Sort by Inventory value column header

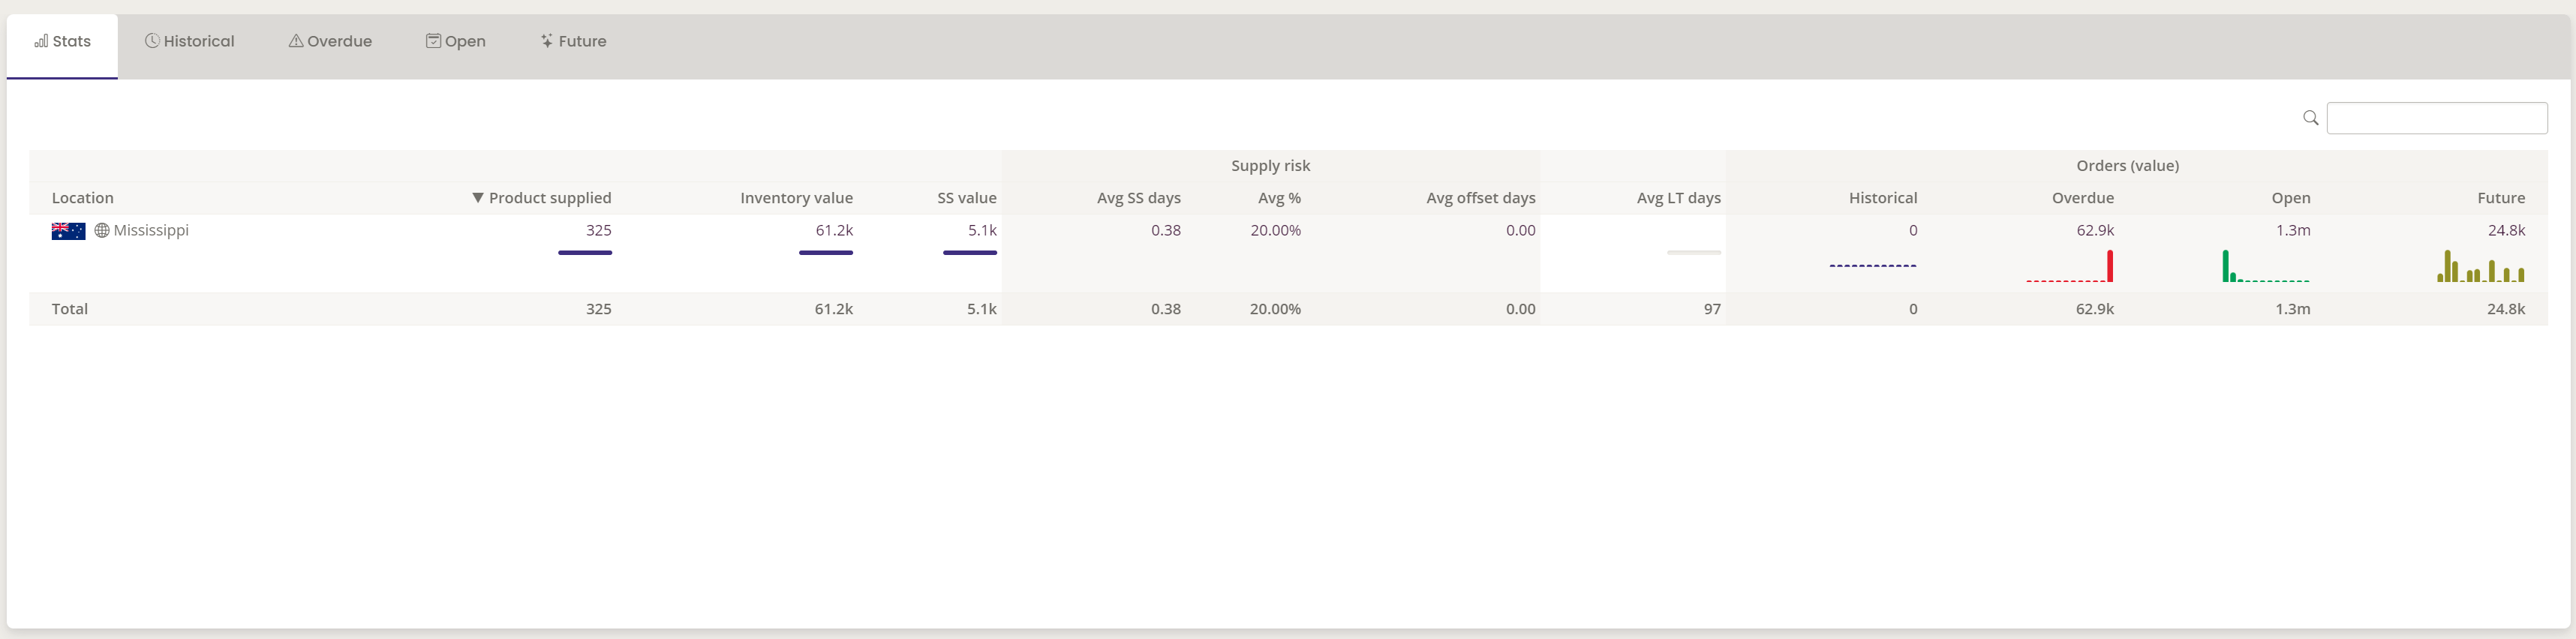point(796,198)
